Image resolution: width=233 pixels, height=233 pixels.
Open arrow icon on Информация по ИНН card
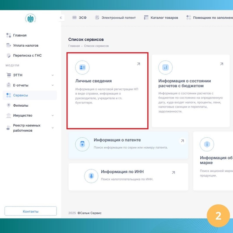pyautogui.click(x=173, y=172)
